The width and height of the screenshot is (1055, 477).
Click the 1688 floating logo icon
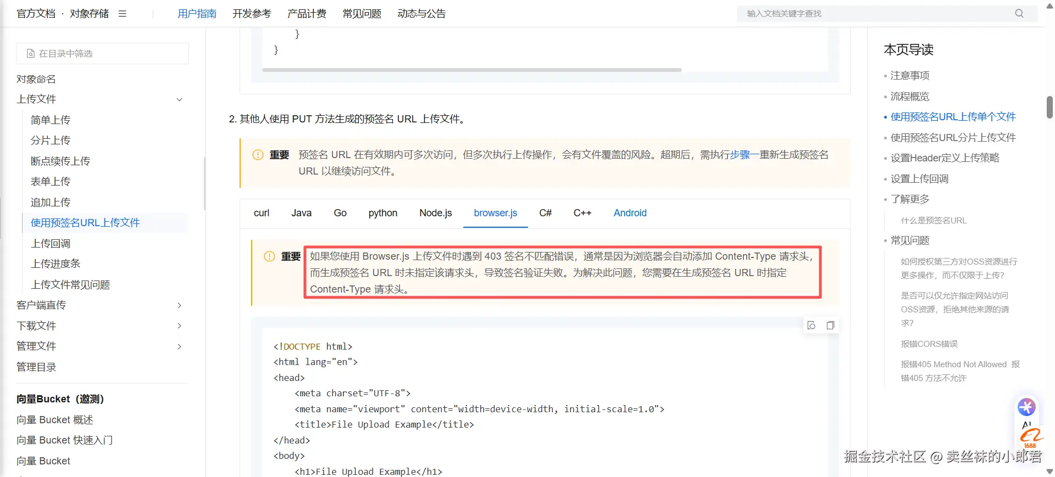pos(1031,439)
